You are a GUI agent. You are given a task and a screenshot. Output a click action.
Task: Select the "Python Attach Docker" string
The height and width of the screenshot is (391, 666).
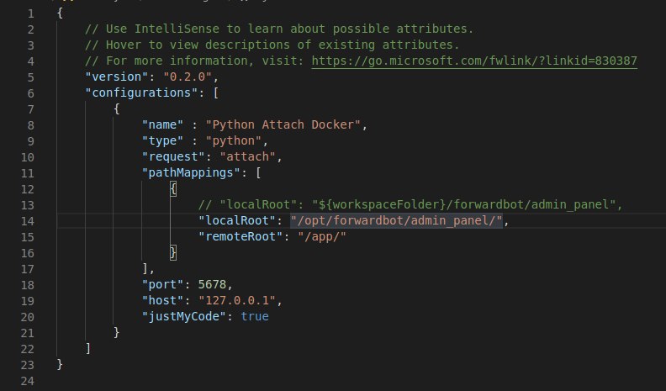click(283, 124)
